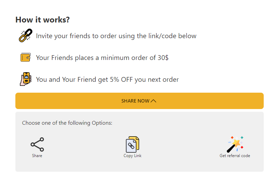Click the phone shopping discount icon
The width and height of the screenshot is (276, 185).
tap(26, 79)
